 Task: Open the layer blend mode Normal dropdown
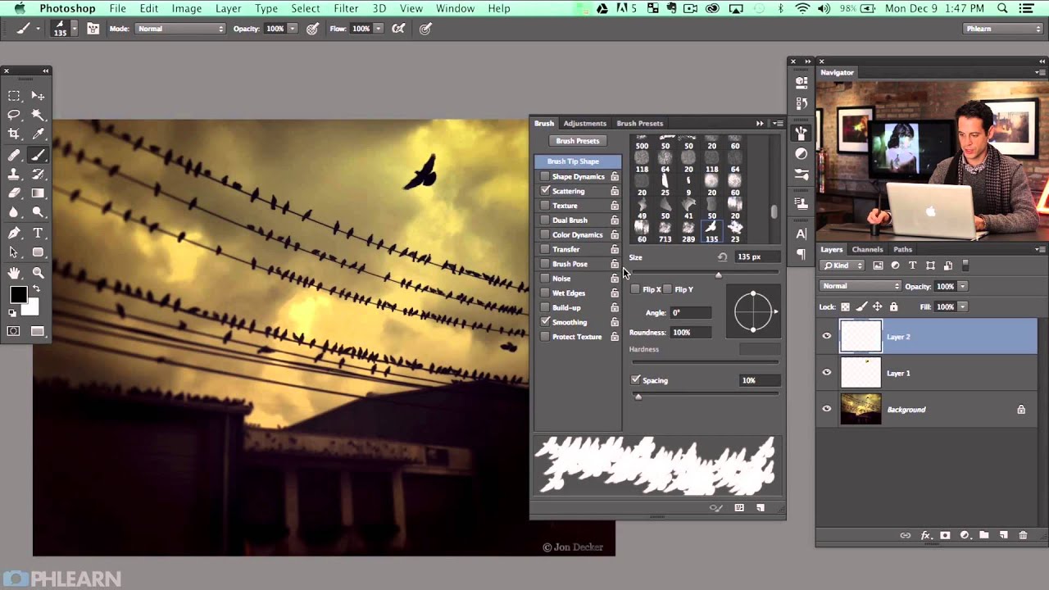(x=860, y=286)
